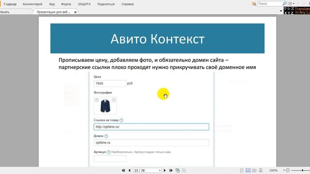Open the ЗАЩИТА ribbon tab
Image resolution: width=310 pixels, height=174 pixels.
coord(84,4)
